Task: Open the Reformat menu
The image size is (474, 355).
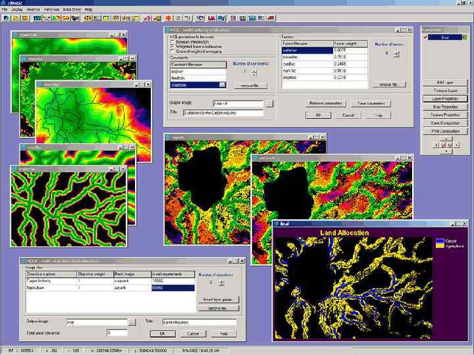Action: click(52, 10)
